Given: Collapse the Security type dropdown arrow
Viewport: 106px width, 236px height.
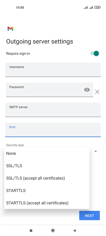Looking at the screenshot, I should point(96,151).
